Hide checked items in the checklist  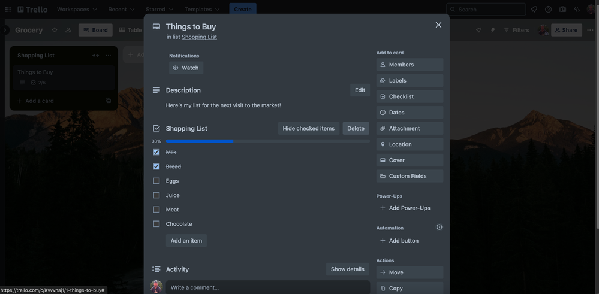309,128
